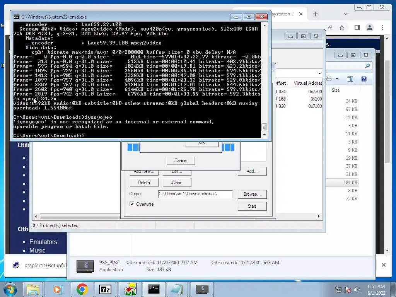Click the progress bar in the dialog

click(181, 147)
